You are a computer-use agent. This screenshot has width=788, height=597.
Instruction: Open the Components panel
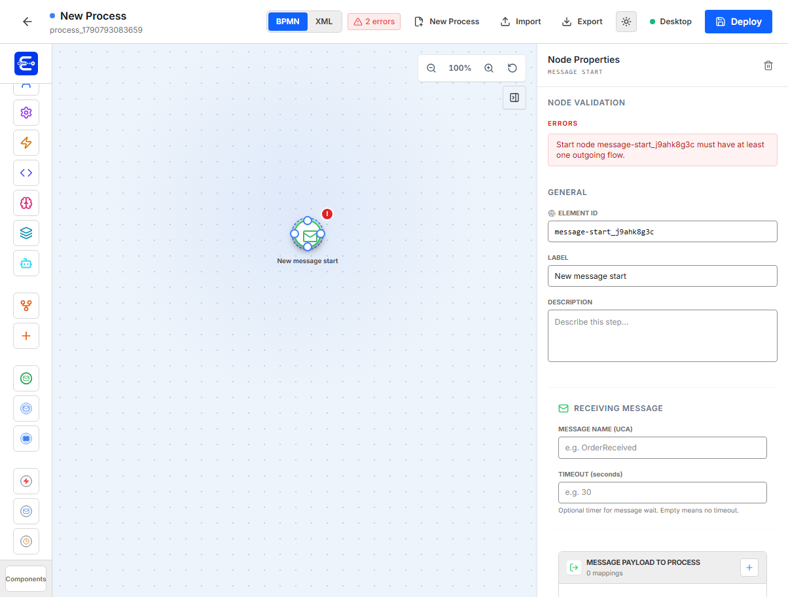click(26, 579)
